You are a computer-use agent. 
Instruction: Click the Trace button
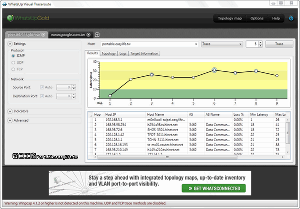(279, 44)
